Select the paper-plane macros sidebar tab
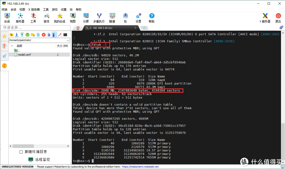 coord(4,56)
